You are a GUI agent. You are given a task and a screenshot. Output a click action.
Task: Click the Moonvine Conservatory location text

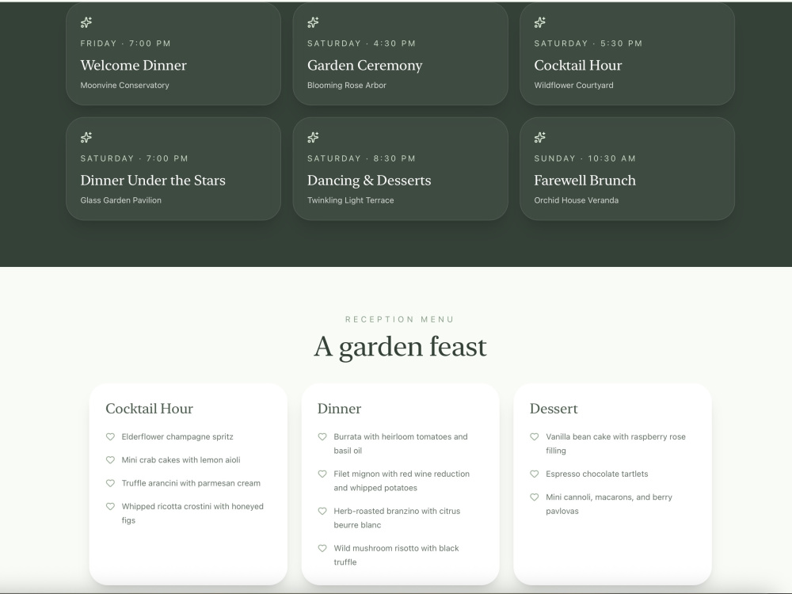click(x=125, y=86)
